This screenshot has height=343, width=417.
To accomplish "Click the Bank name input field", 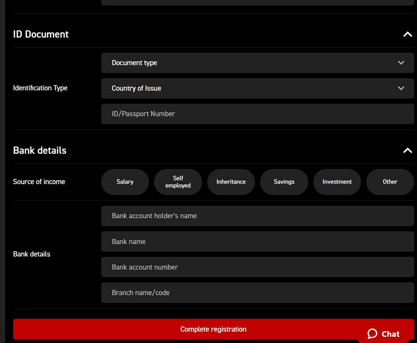I will [257, 242].
